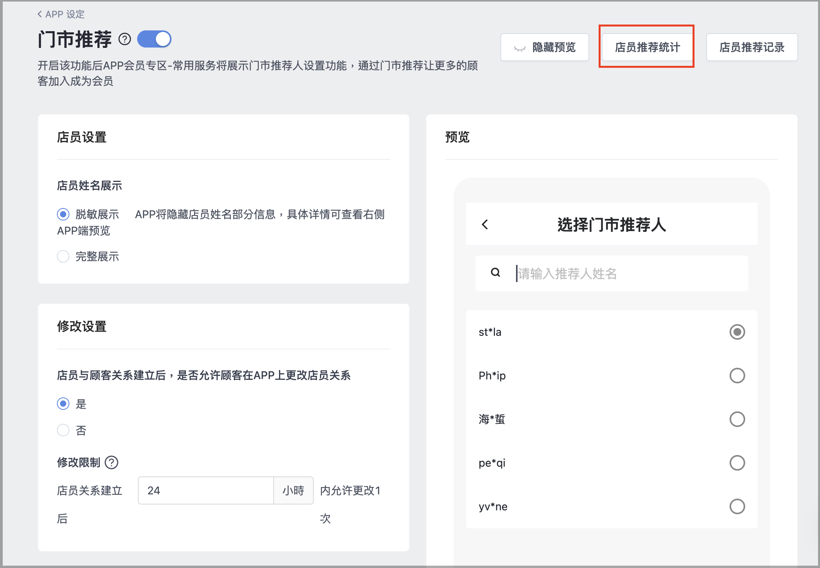The width and height of the screenshot is (820, 568).
Task: Toggle the 门市推荐 switch off
Action: pyautogui.click(x=154, y=39)
